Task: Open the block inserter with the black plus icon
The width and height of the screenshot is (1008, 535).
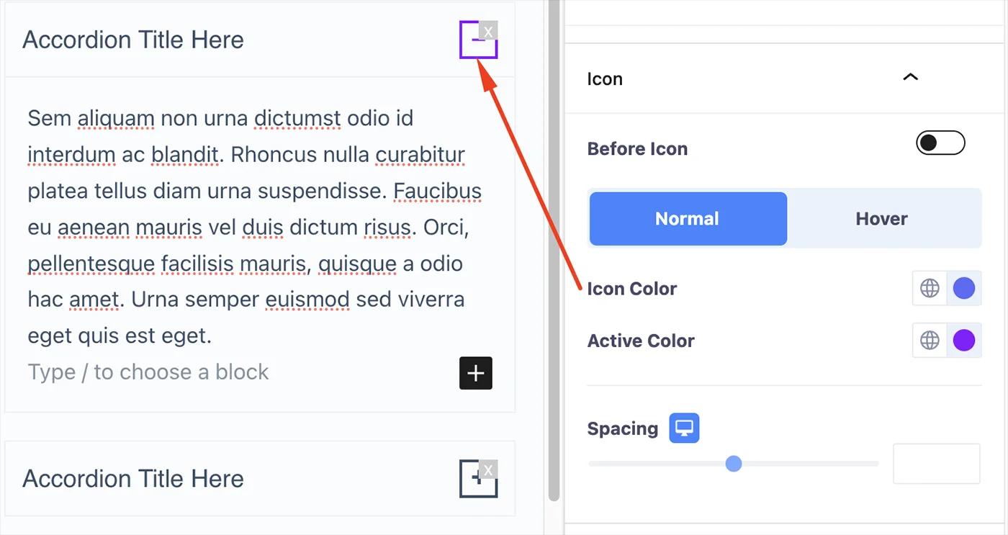Action: (475, 373)
